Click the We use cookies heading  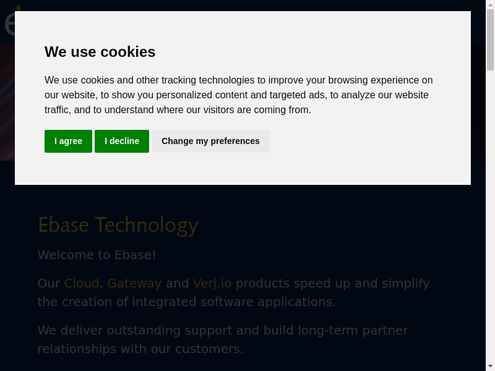[100, 52]
